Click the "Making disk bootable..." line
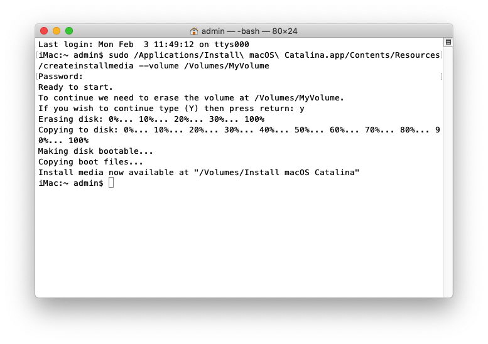 coord(95,151)
